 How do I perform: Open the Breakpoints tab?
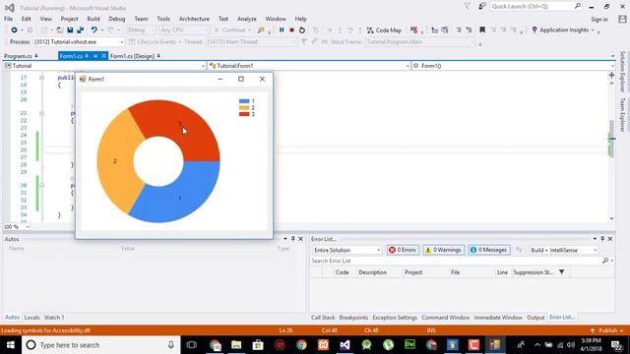[x=353, y=318]
